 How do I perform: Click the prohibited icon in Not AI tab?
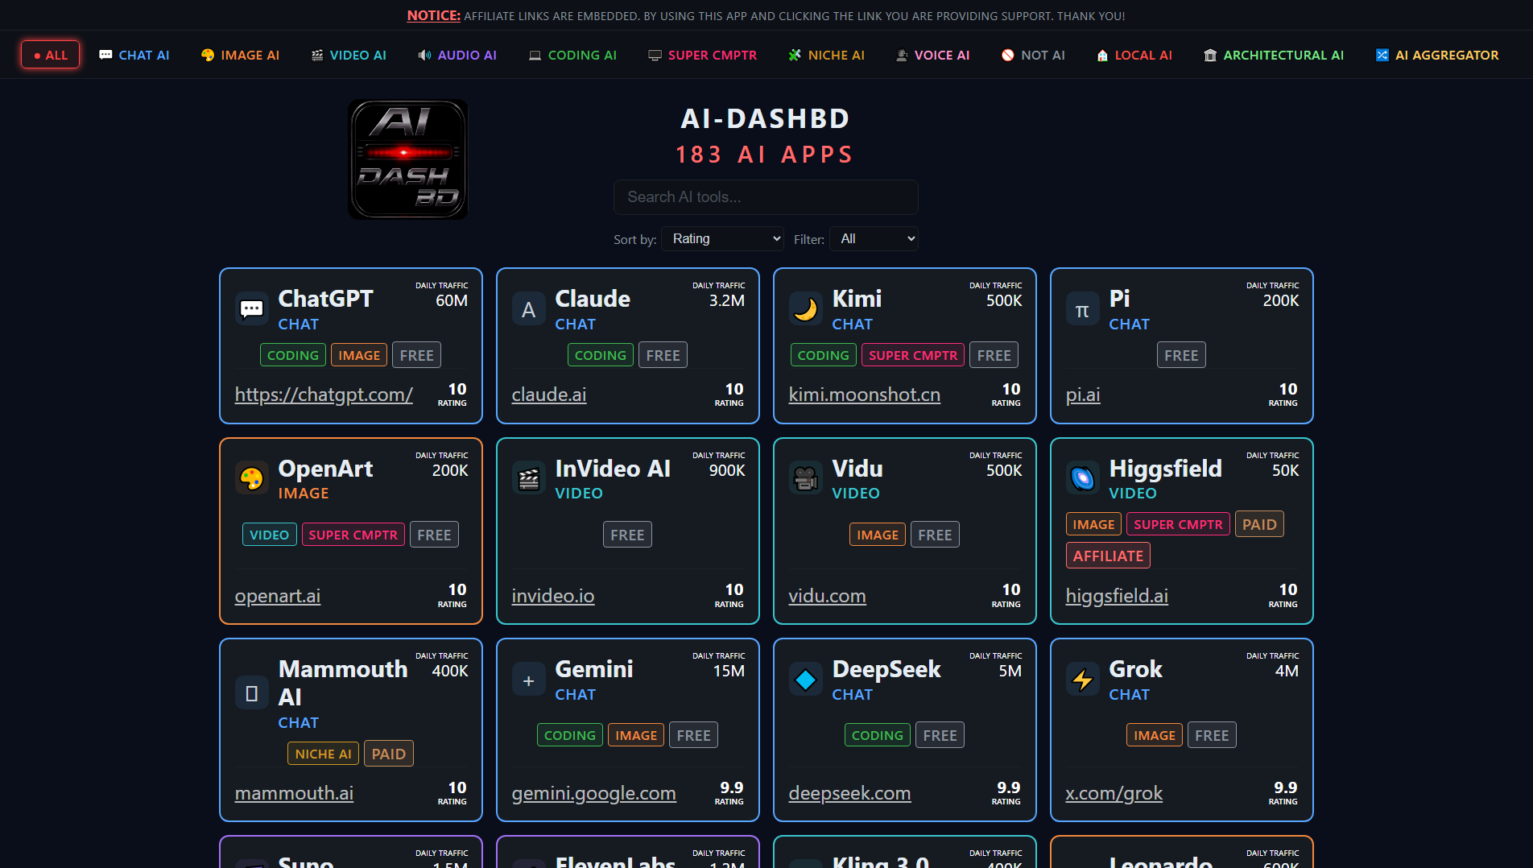coord(1008,55)
